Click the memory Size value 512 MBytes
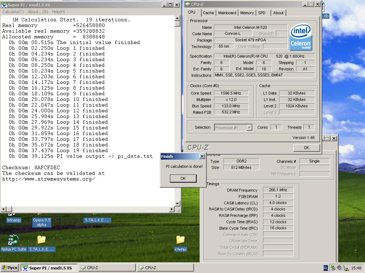Screen dimensions: 365x273 click(241, 167)
